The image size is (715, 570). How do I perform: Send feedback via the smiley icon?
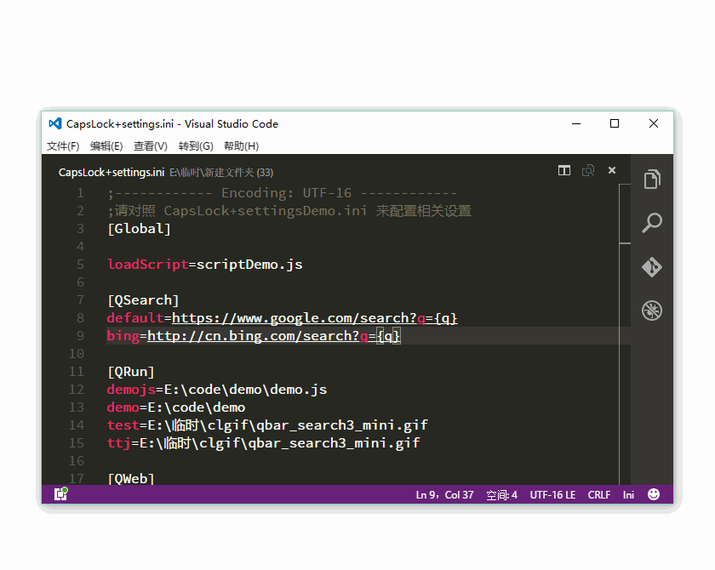[x=654, y=494]
